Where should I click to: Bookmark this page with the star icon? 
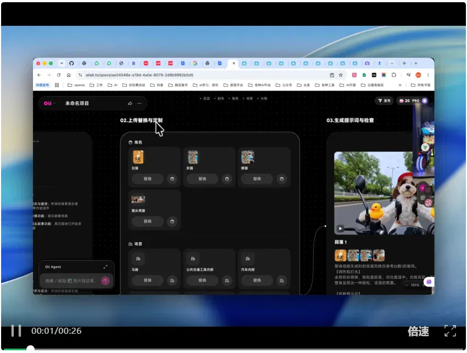pos(341,75)
